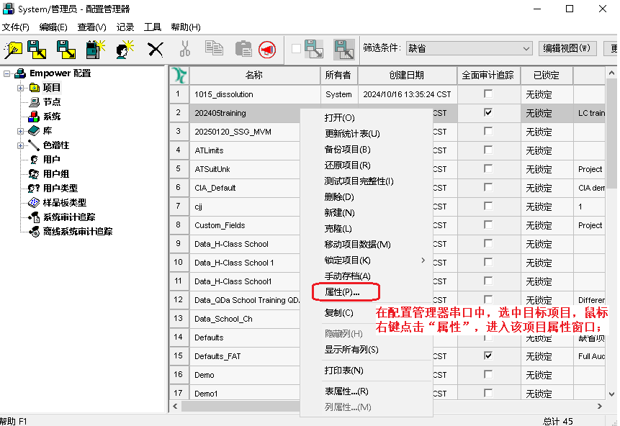Click the horizontal scrollbar left arrow
Image resolution: width=620 pixels, height=426 pixels.
[x=175, y=407]
